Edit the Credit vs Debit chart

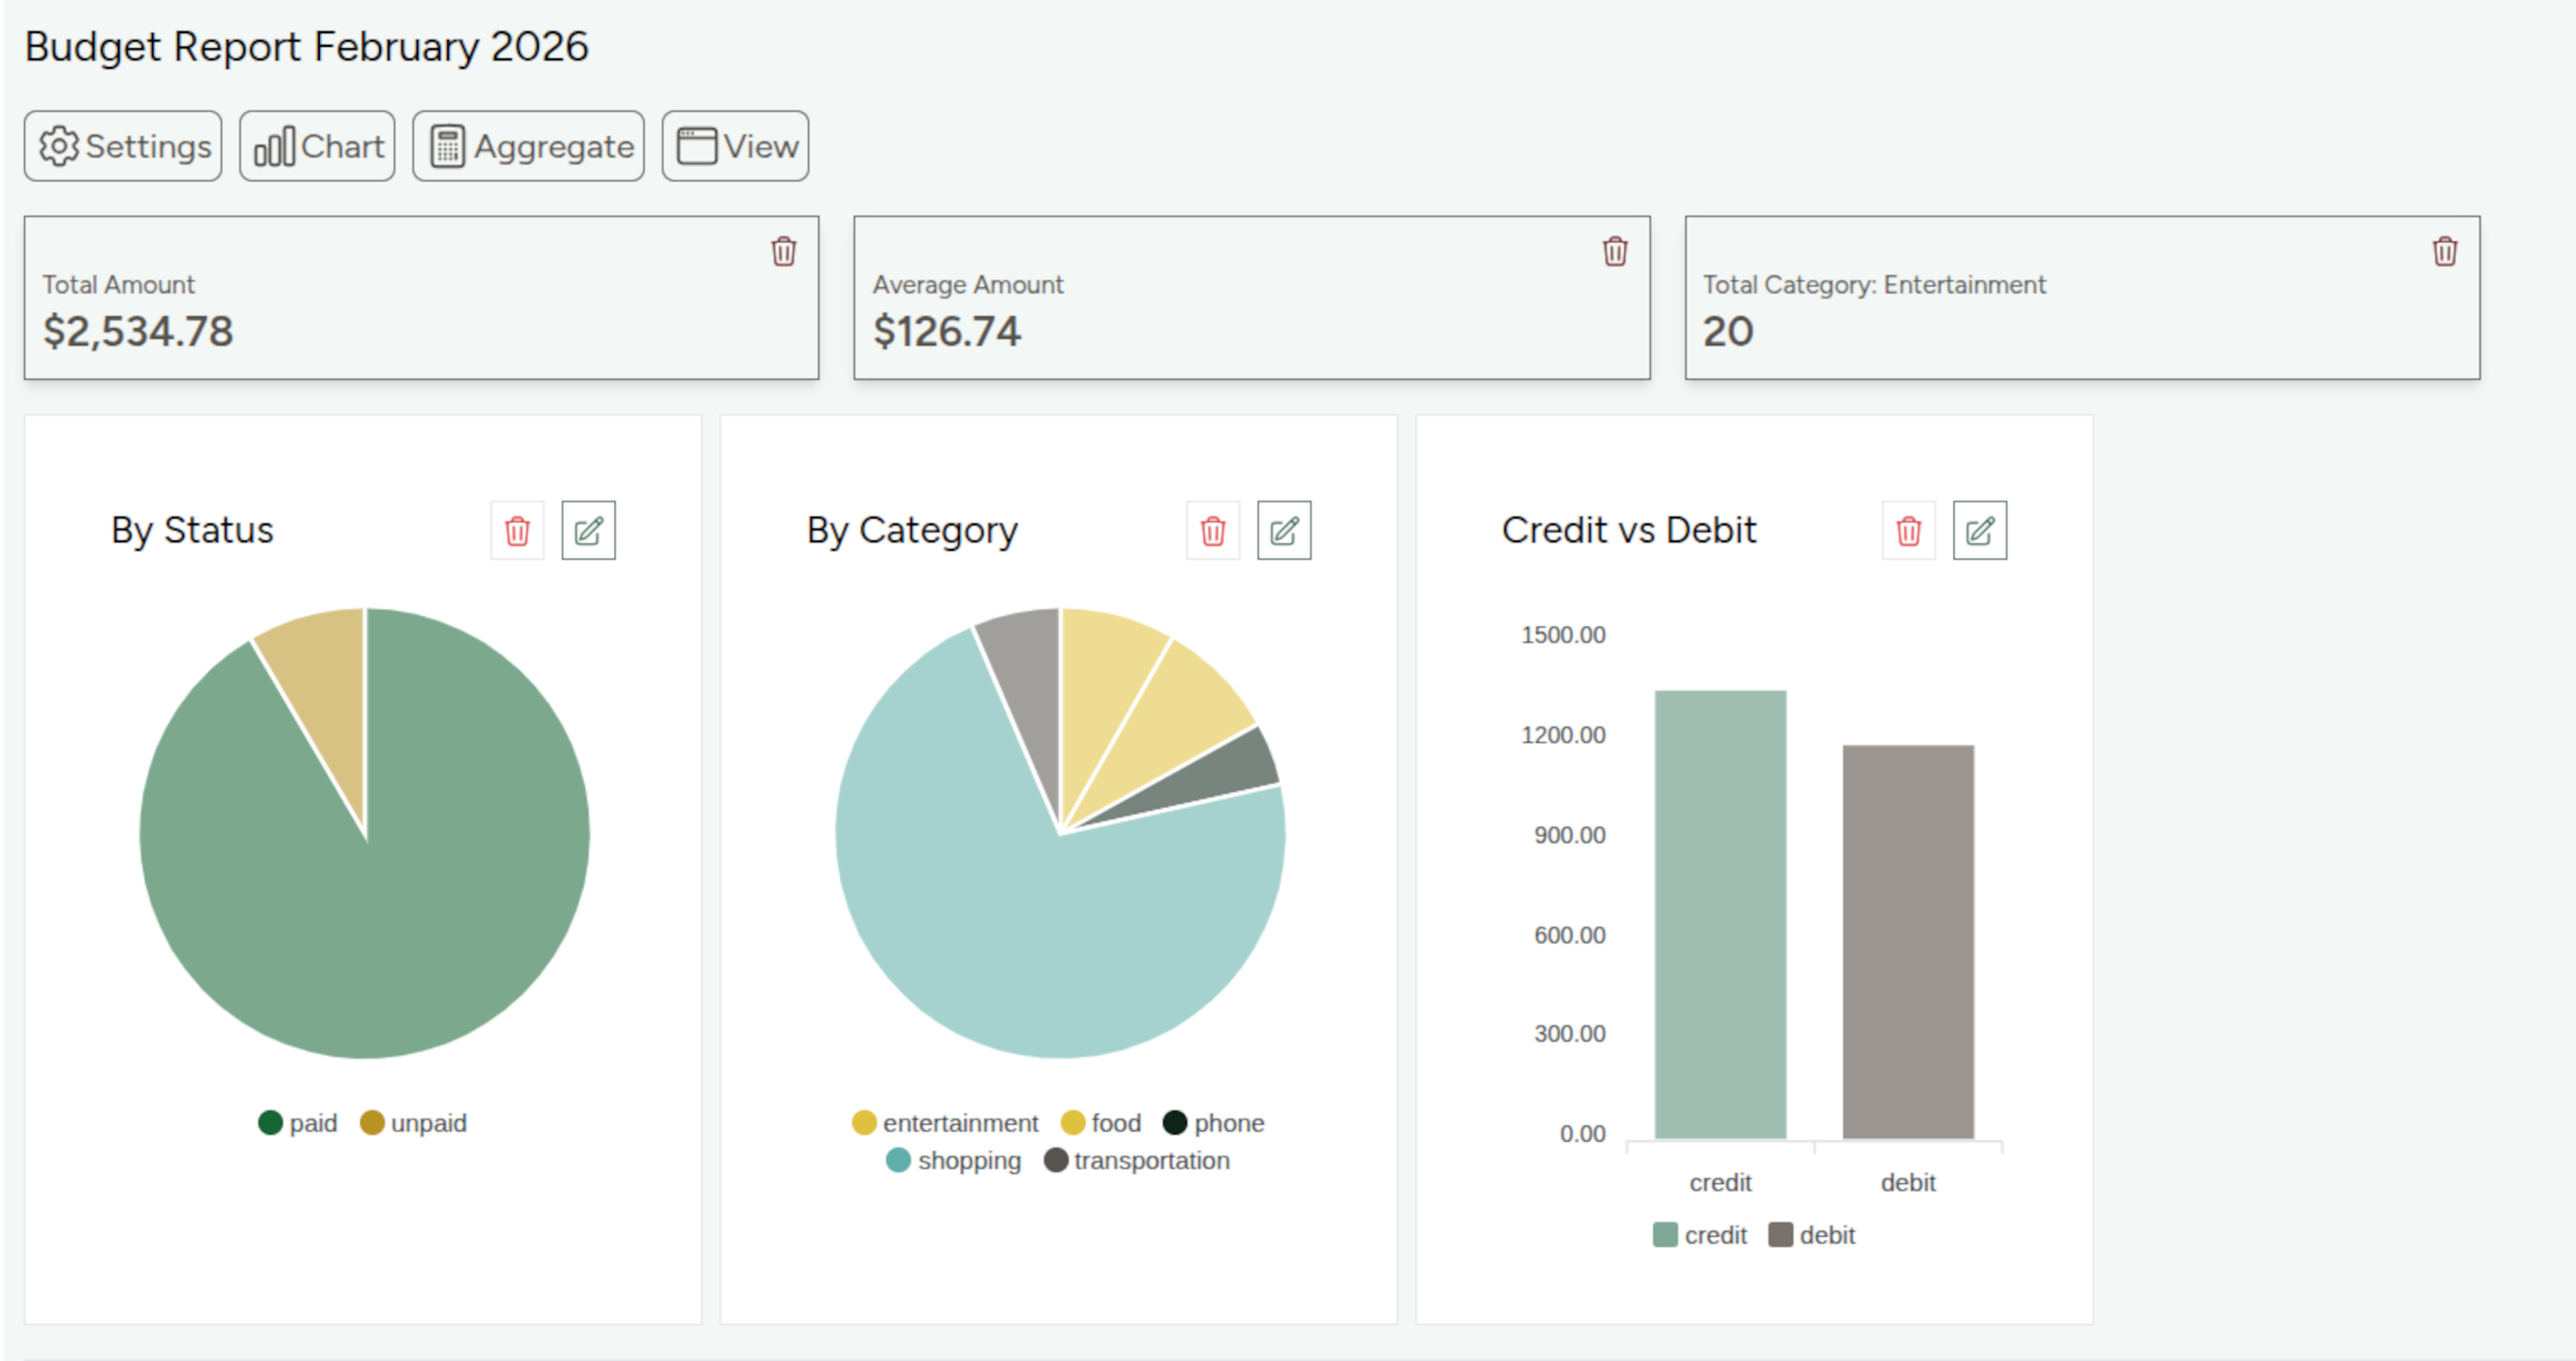tap(1979, 531)
